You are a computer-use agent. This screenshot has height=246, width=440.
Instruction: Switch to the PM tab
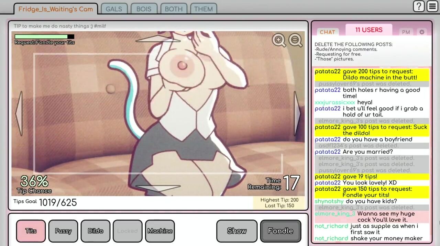coord(406,32)
